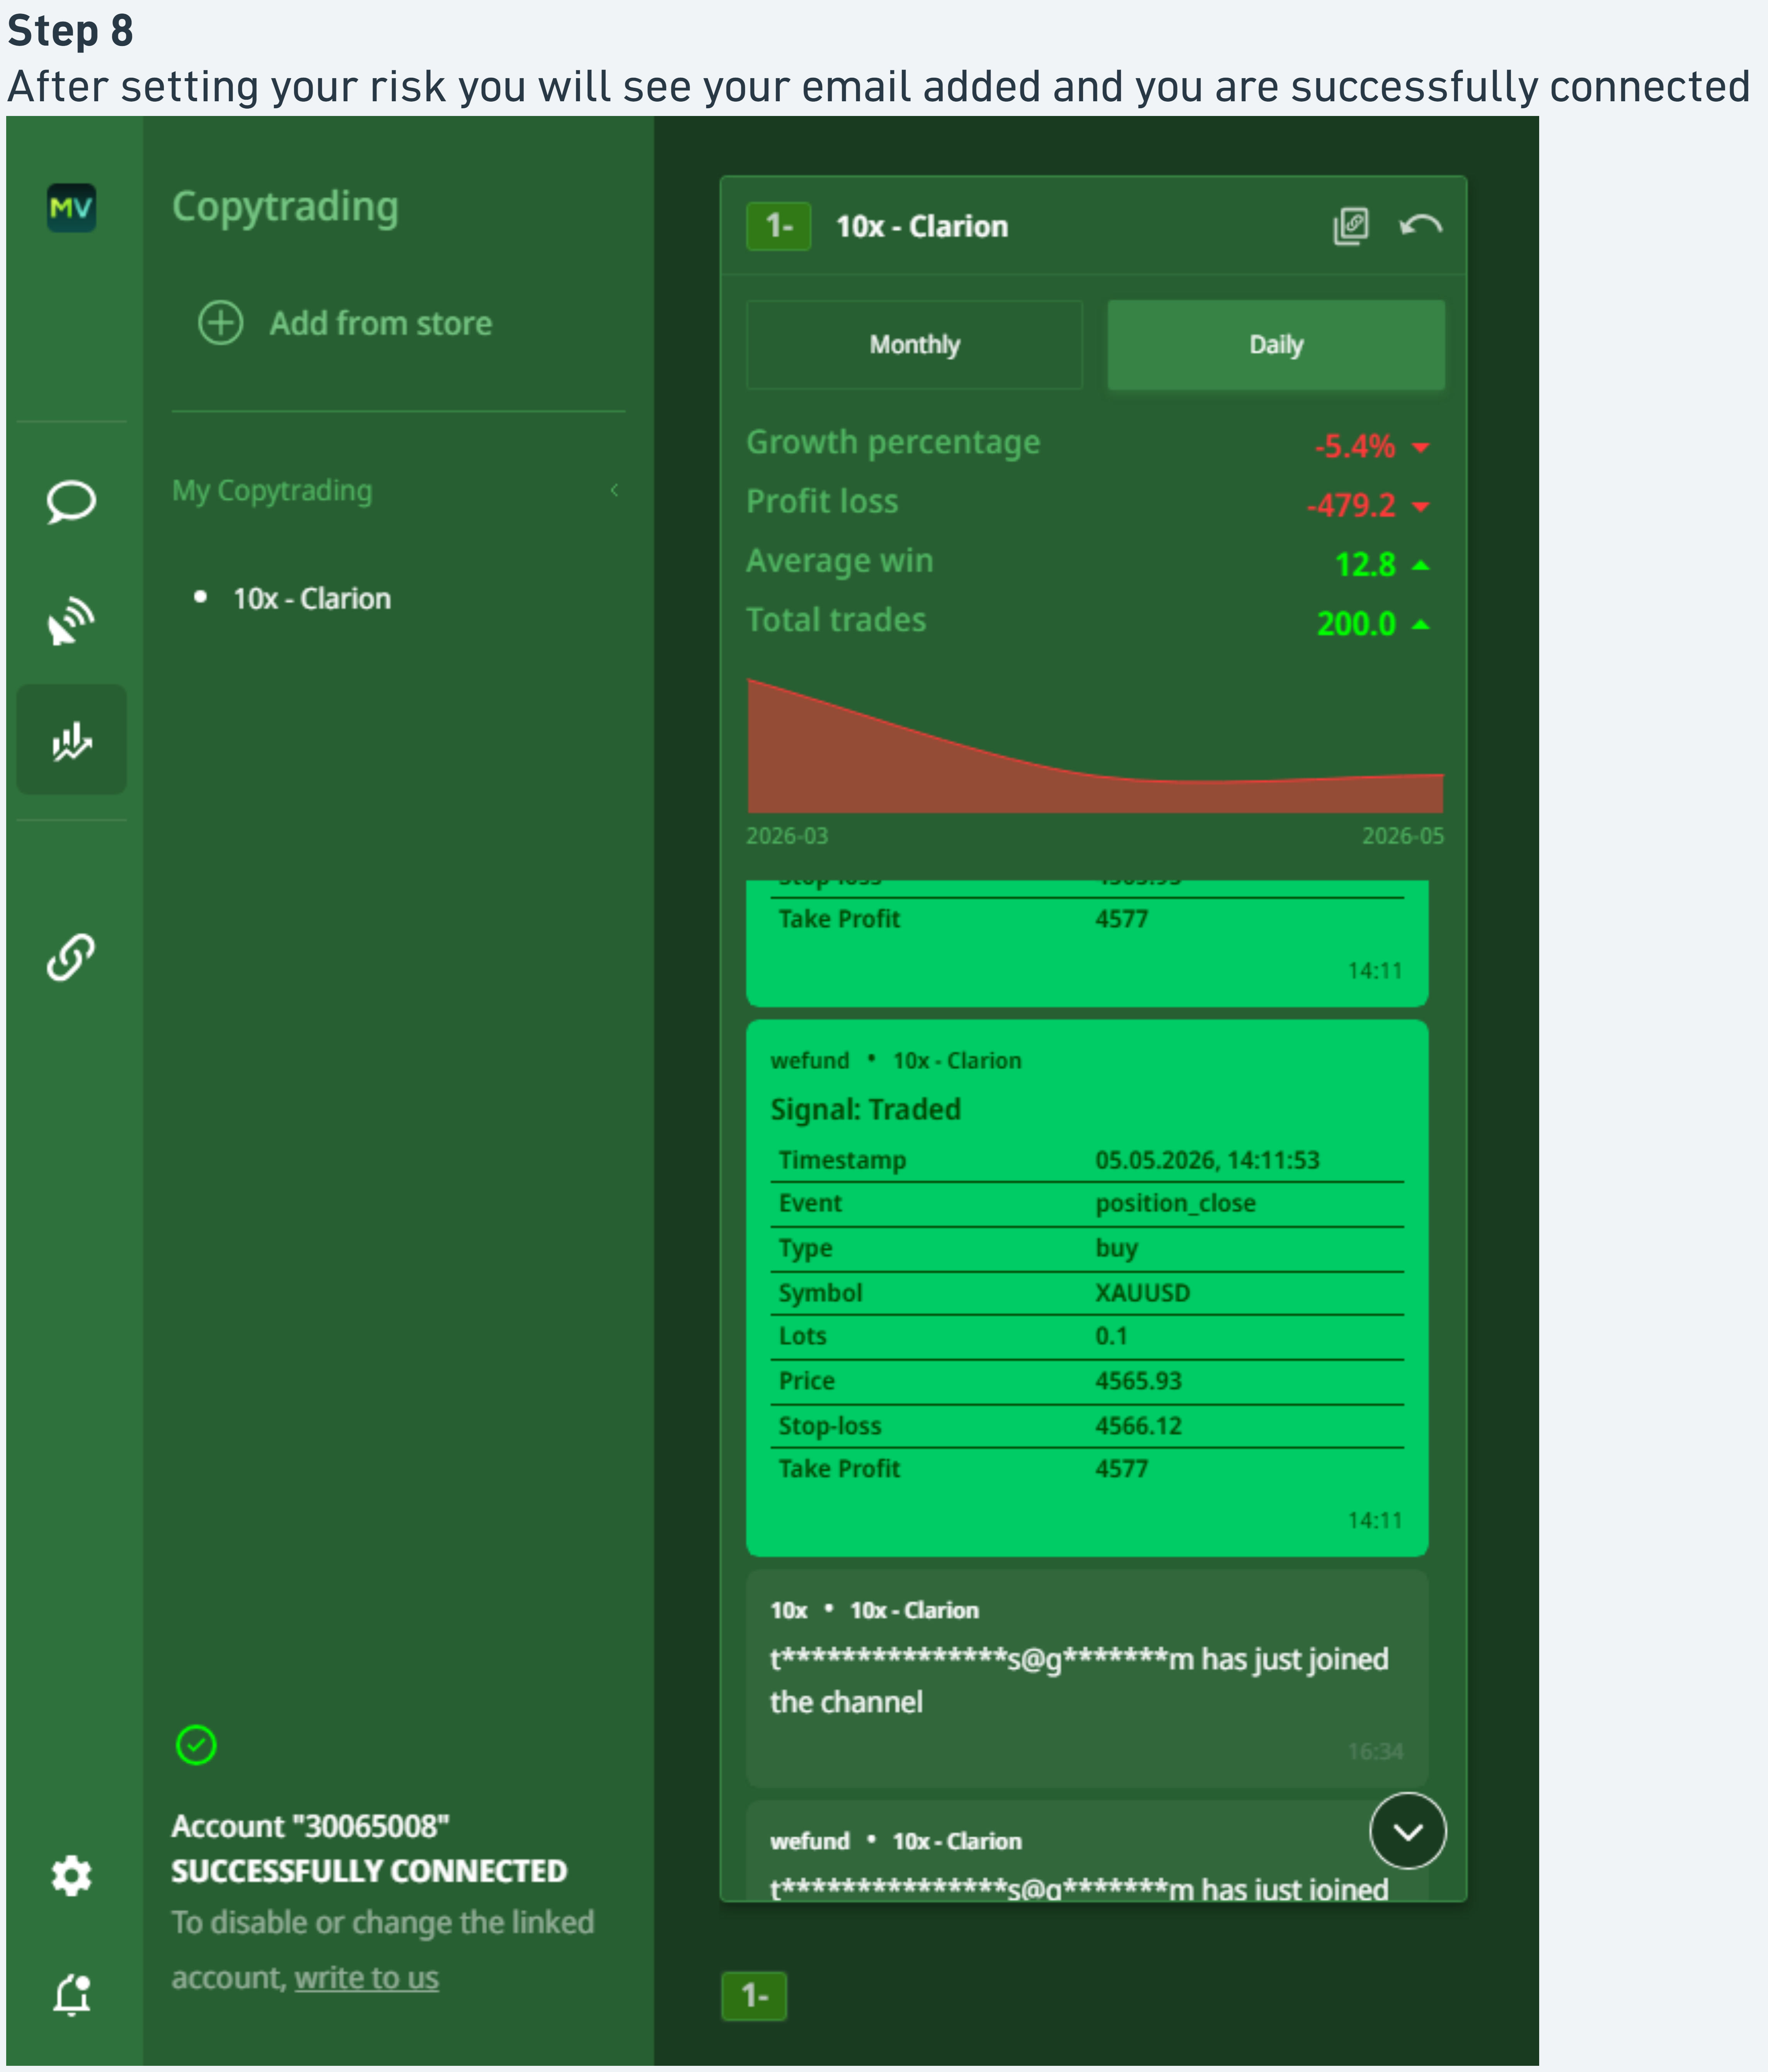This screenshot has height=2072, width=1768.
Task: Click the joined channel message timestamped 16:34
Action: coord(1087,1679)
